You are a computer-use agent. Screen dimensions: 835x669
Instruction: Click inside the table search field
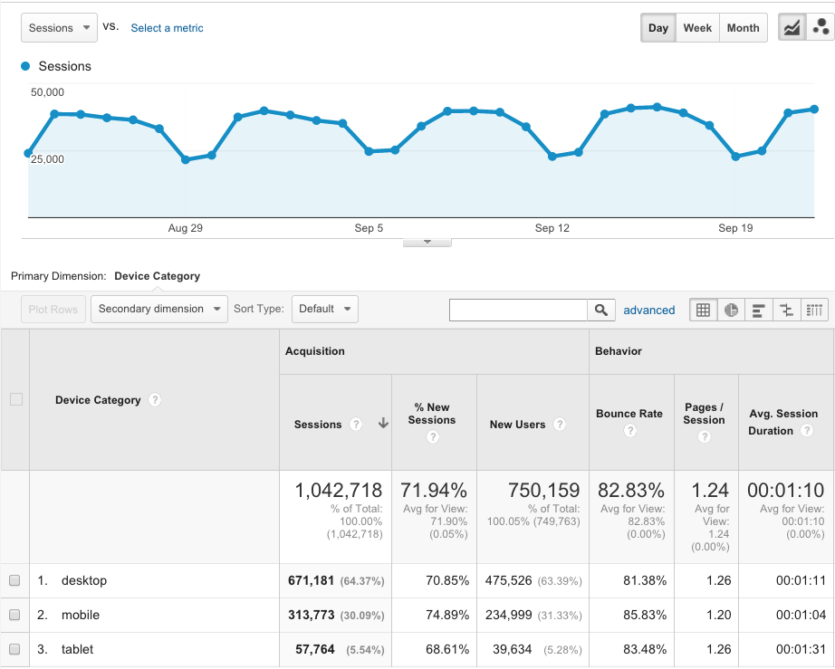(518, 310)
